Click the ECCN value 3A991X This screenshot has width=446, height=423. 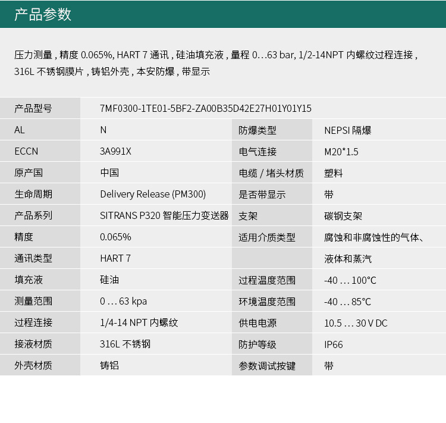click(x=115, y=152)
